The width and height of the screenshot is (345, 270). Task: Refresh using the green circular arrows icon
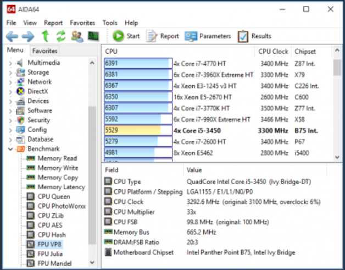[x=61, y=36]
